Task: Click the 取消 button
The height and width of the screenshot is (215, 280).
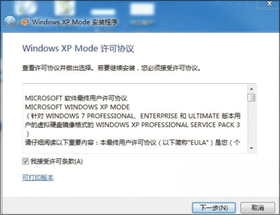Action: [258, 208]
